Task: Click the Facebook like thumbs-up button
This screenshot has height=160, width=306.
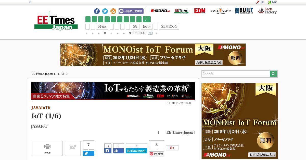Action: (x=119, y=151)
